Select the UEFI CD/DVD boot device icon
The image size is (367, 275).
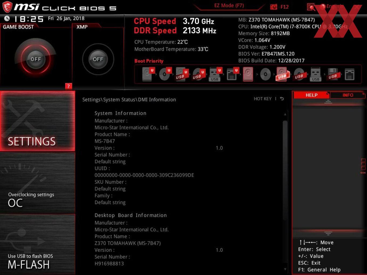click(165, 74)
